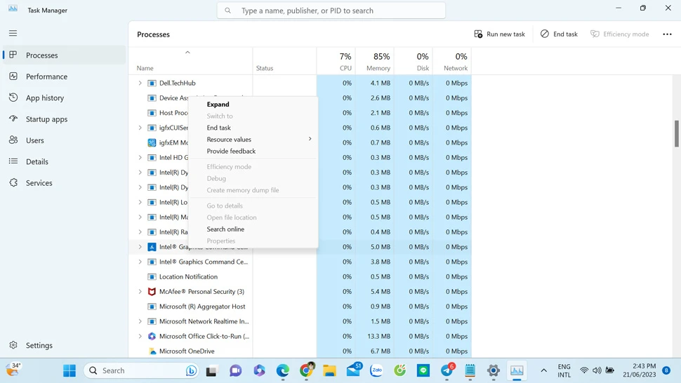Image resolution: width=681 pixels, height=383 pixels.
Task: Open Microsoft Edge from the taskbar
Action: [283, 370]
